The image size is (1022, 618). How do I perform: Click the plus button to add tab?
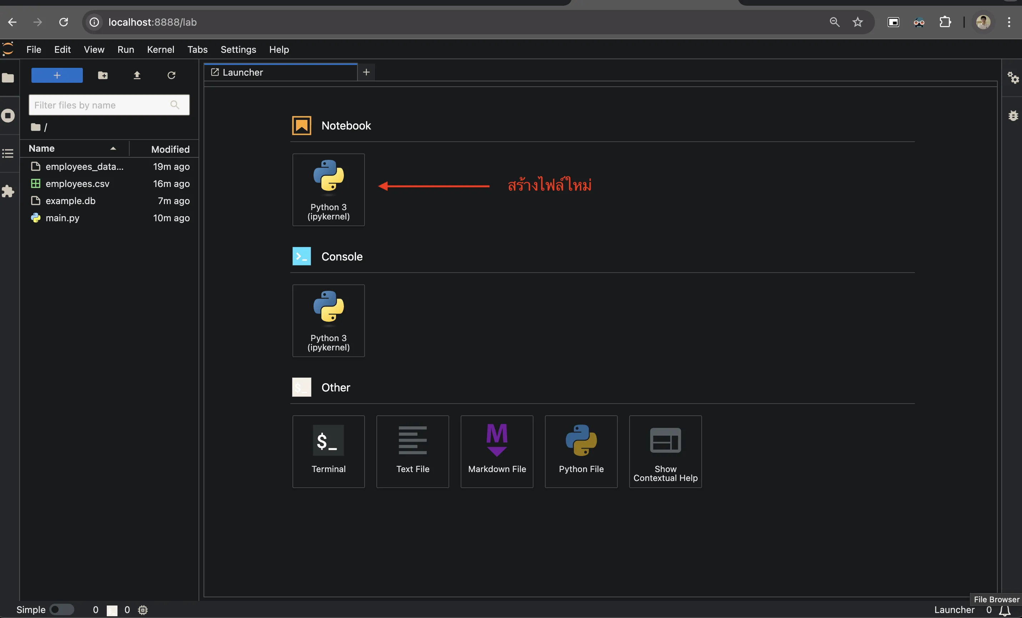pyautogui.click(x=366, y=71)
